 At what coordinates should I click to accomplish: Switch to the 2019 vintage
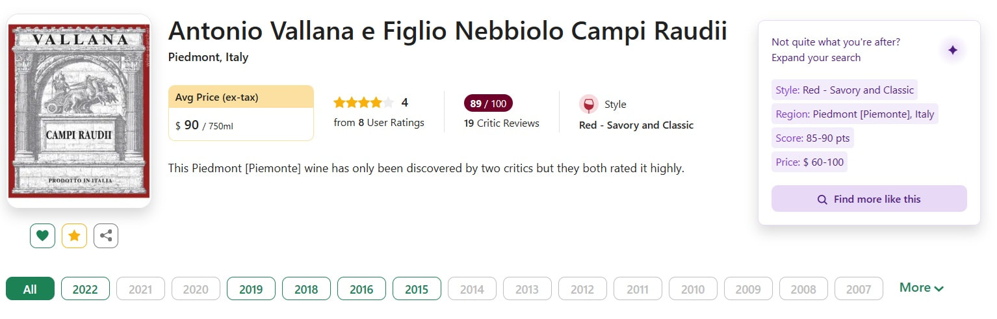(251, 289)
